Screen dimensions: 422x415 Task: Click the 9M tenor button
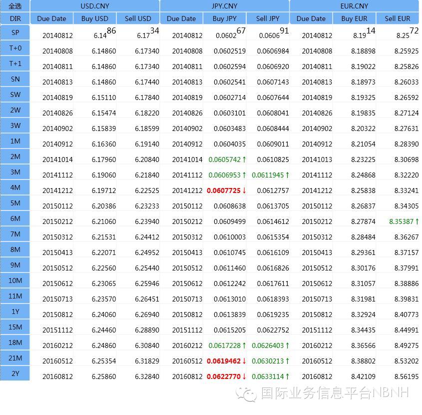point(15,265)
